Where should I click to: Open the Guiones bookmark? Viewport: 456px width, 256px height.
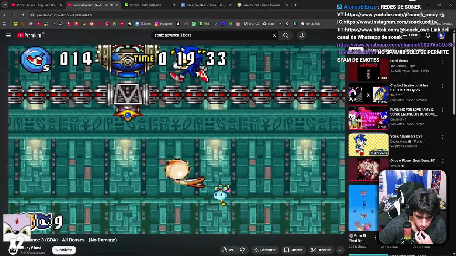143,24
